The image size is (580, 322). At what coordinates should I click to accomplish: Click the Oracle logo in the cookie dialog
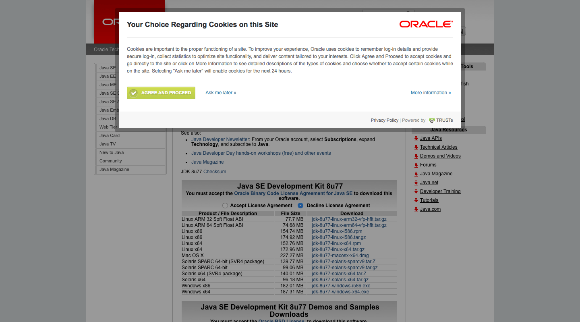426,25
